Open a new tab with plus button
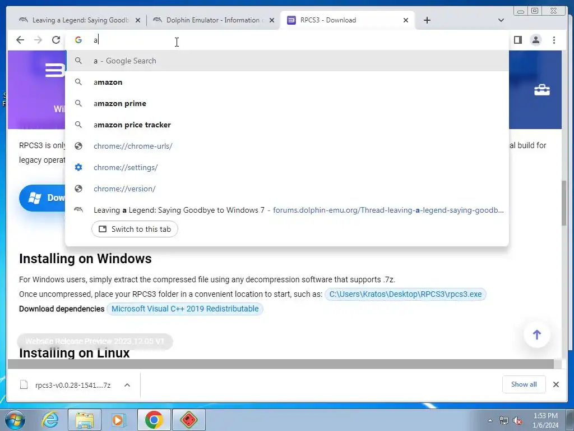 427,20
